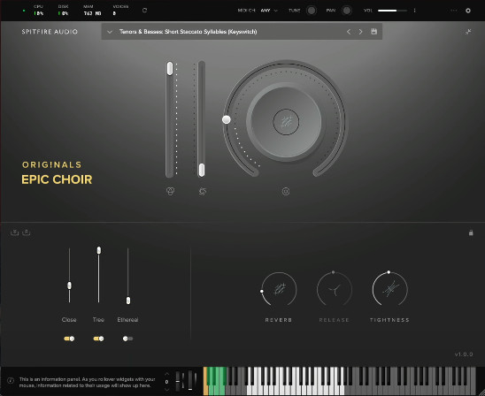Click the info icon in the information panel

point(11,381)
